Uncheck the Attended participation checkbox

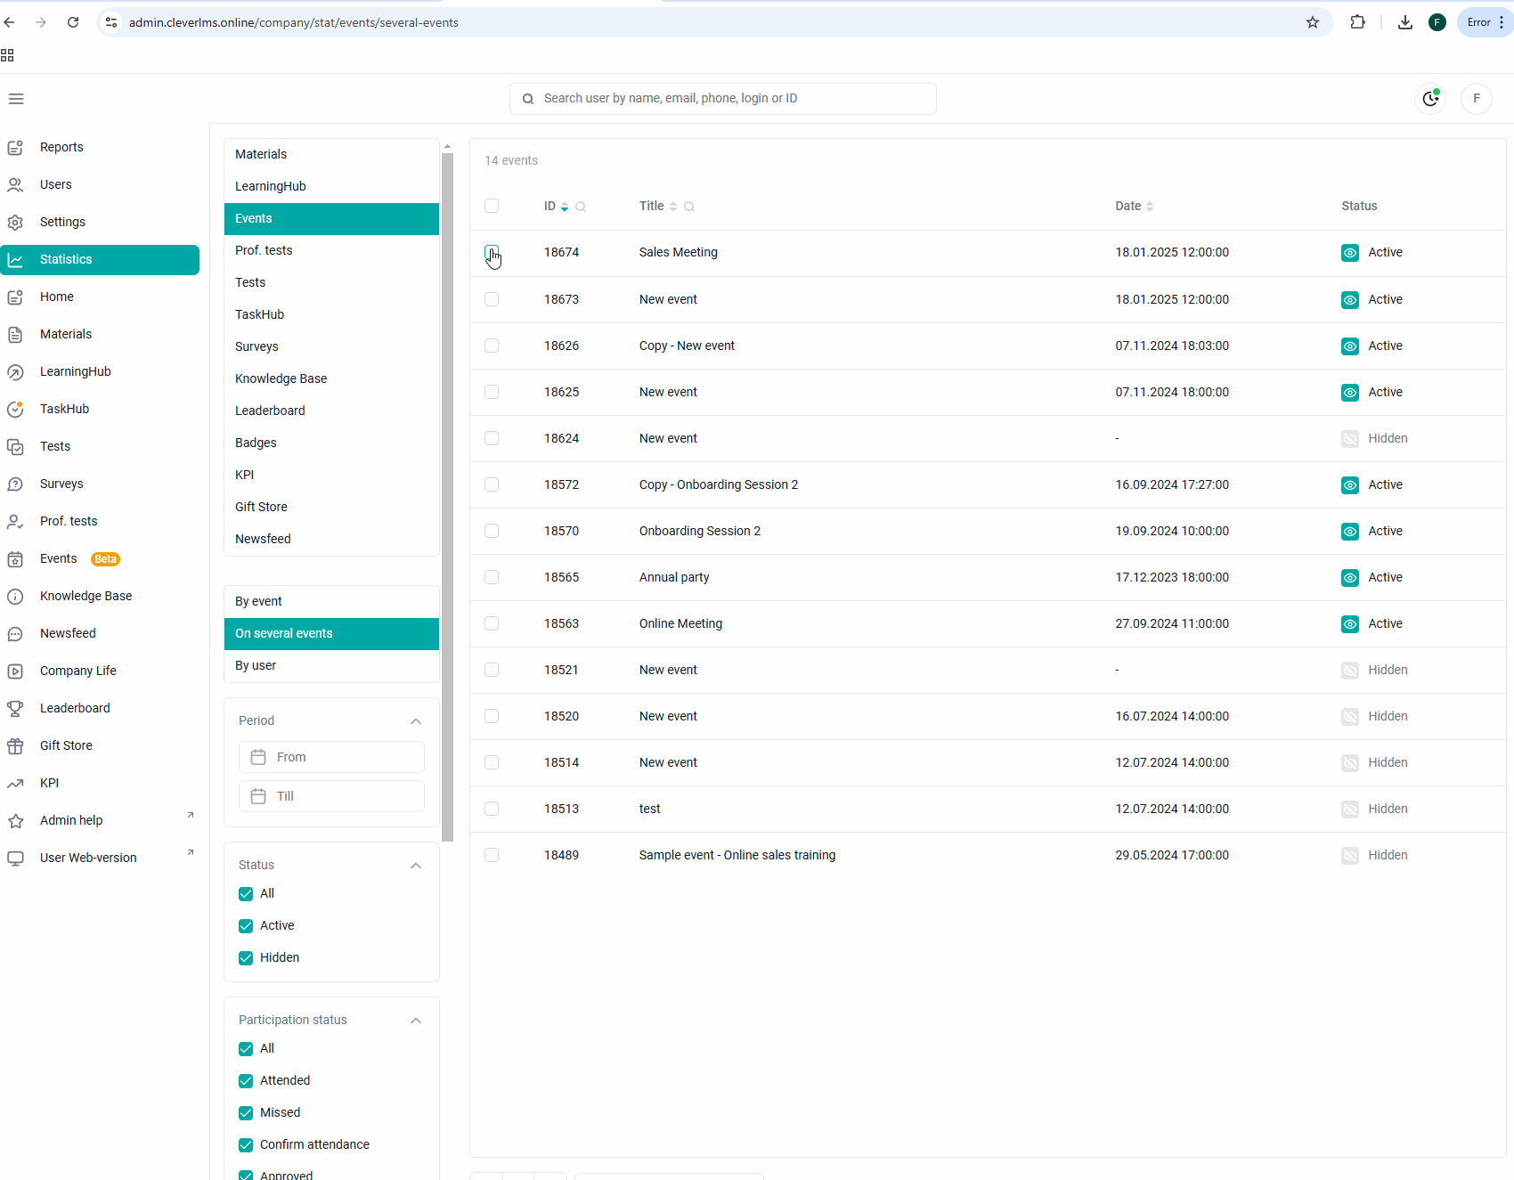pyautogui.click(x=246, y=1081)
